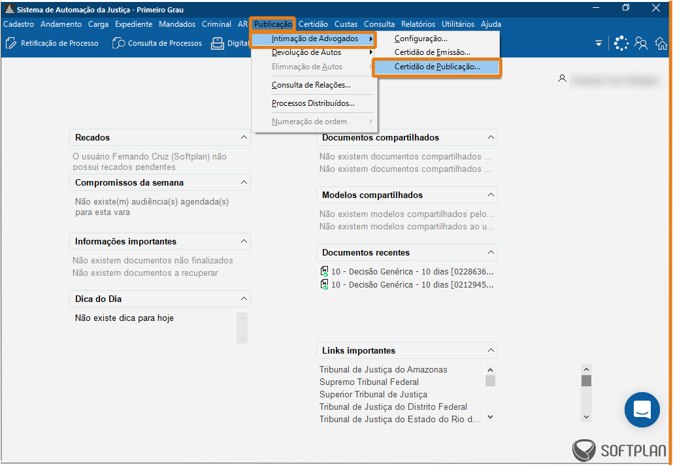Screen dimensions: 673x466
Task: Collapse the Documentos compartilhados panel
Action: 491,137
